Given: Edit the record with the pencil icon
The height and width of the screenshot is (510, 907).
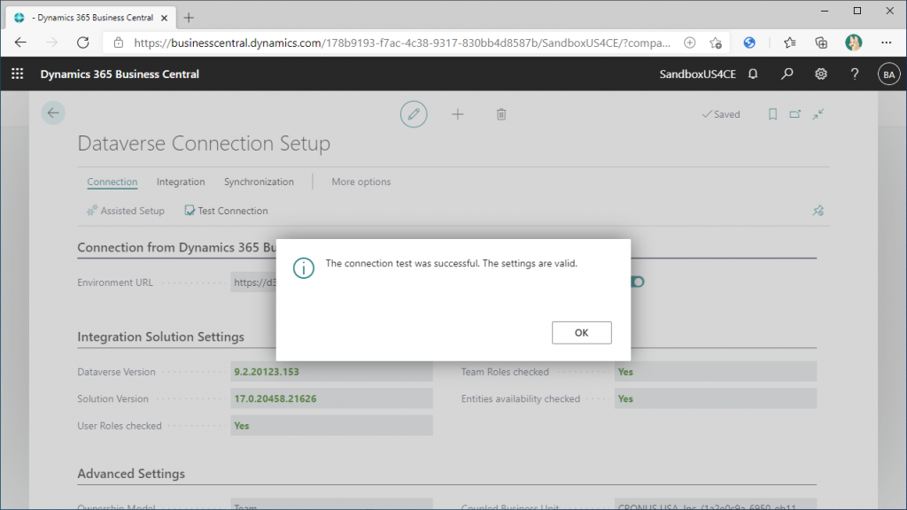Looking at the screenshot, I should click(x=414, y=114).
